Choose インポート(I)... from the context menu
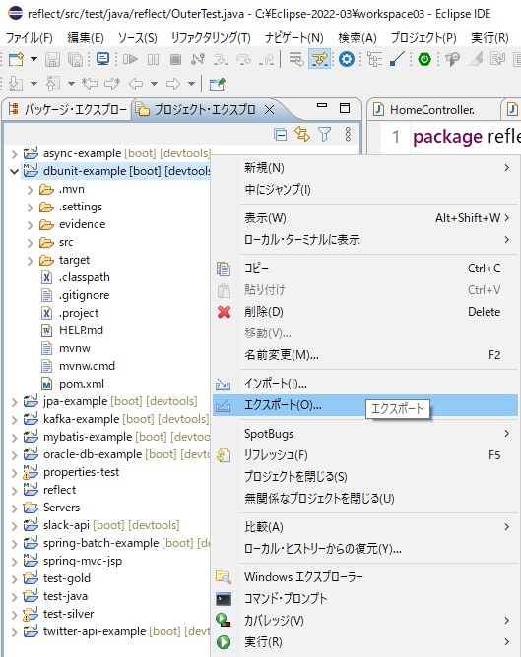 (x=365, y=384)
